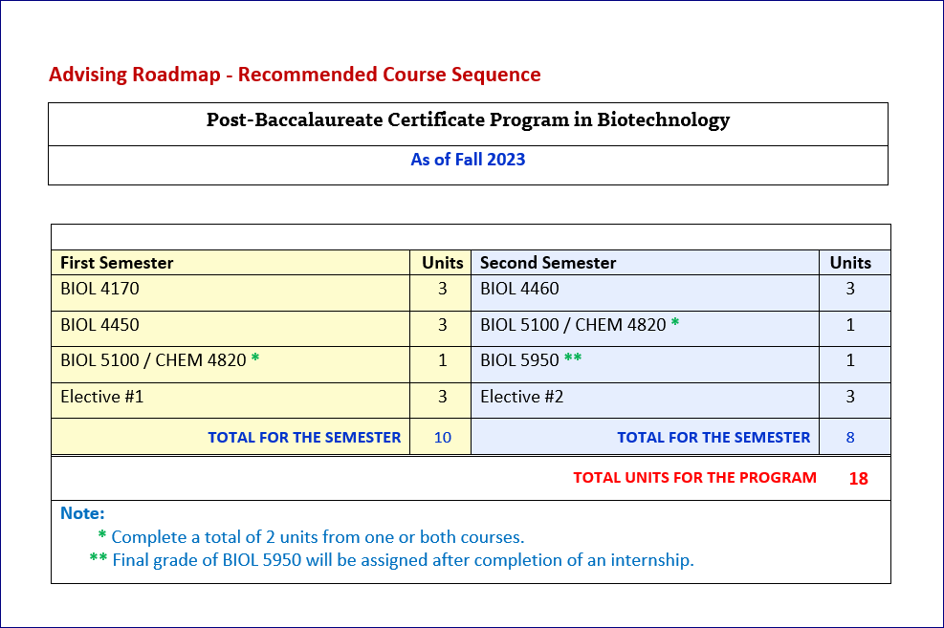The width and height of the screenshot is (944, 628).
Task: Select the BIOL 5950 course cell
Action: 519,361
